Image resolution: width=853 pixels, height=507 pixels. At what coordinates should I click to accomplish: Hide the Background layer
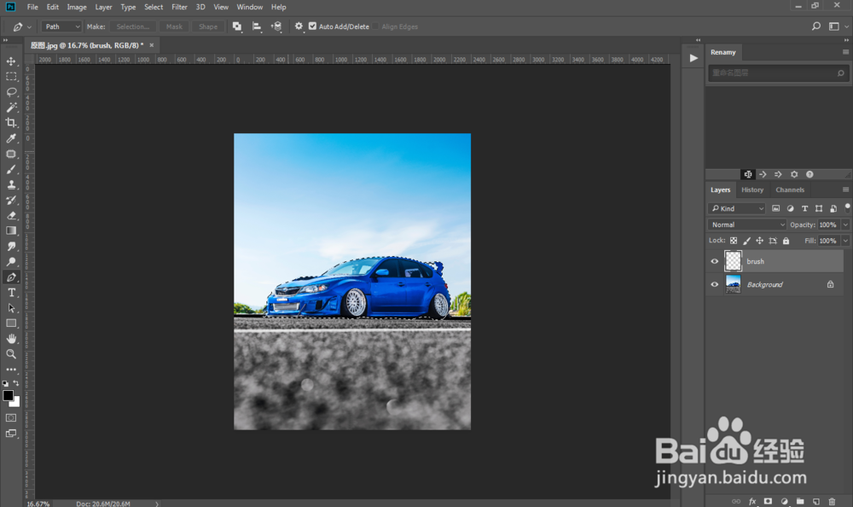click(714, 284)
